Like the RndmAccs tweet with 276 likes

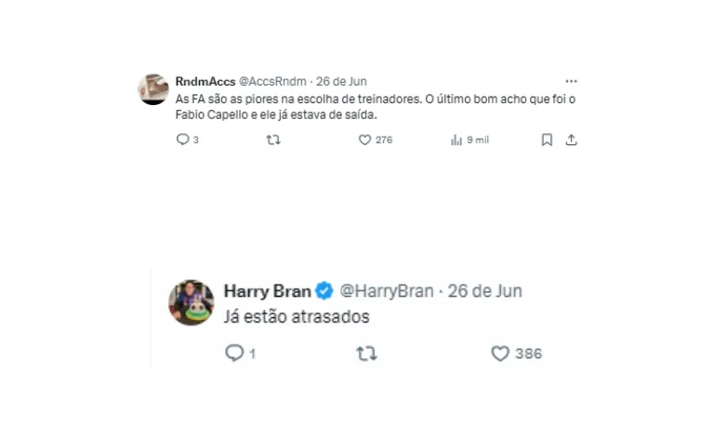[365, 140]
